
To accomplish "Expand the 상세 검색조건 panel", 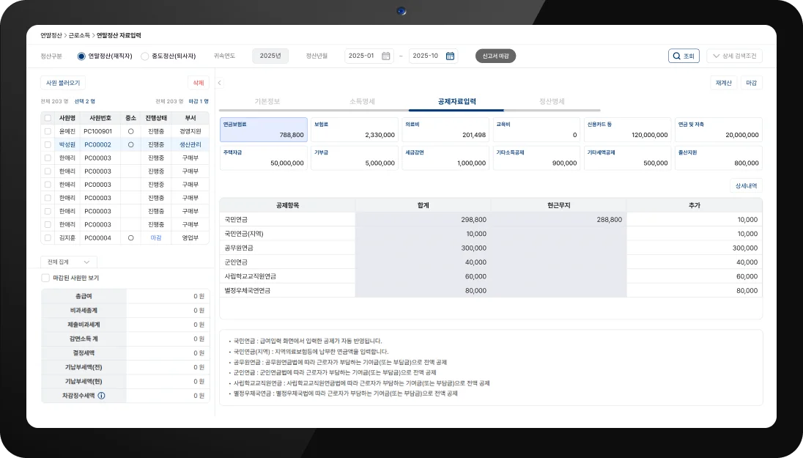I will coord(734,56).
